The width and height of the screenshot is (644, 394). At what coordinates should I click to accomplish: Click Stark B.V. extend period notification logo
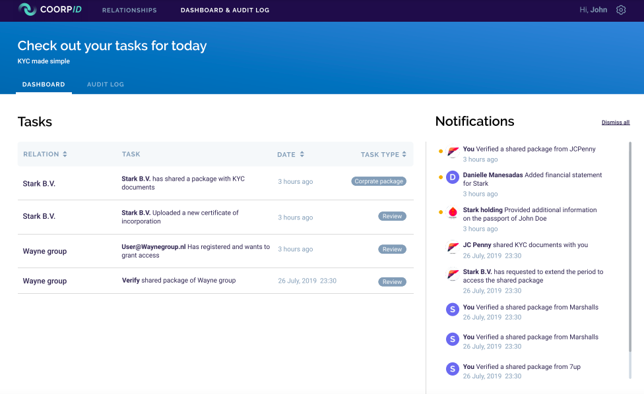point(452,274)
